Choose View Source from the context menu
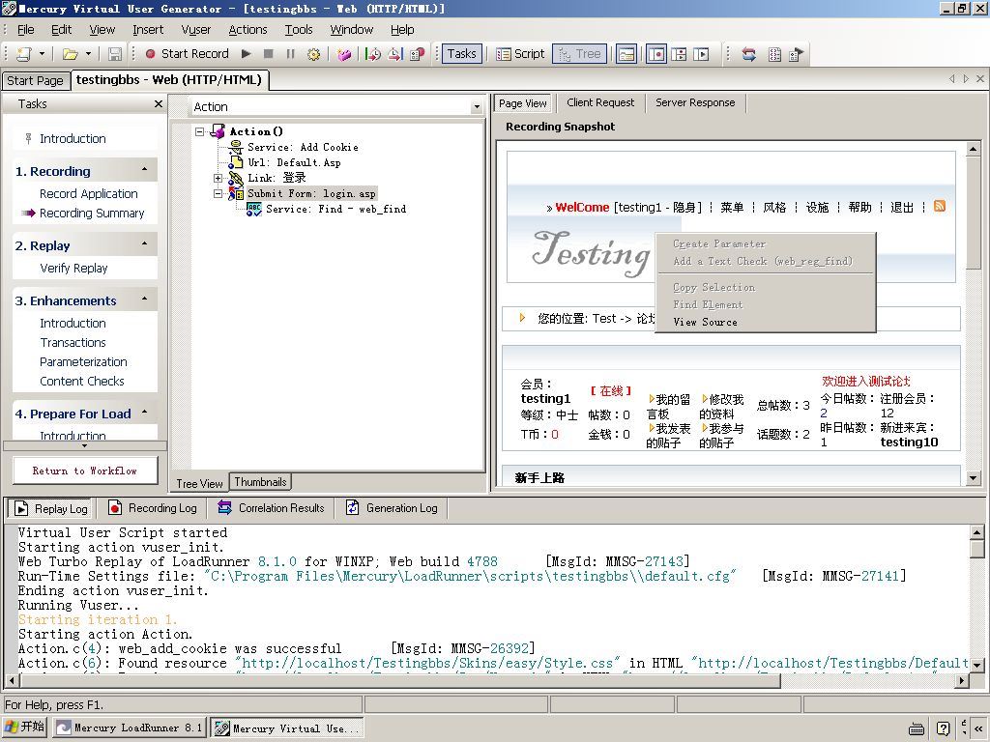This screenshot has height=742, width=990. [x=705, y=322]
